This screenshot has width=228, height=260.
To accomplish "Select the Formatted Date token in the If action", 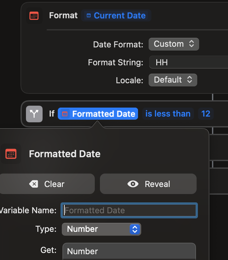I will pos(103,114).
